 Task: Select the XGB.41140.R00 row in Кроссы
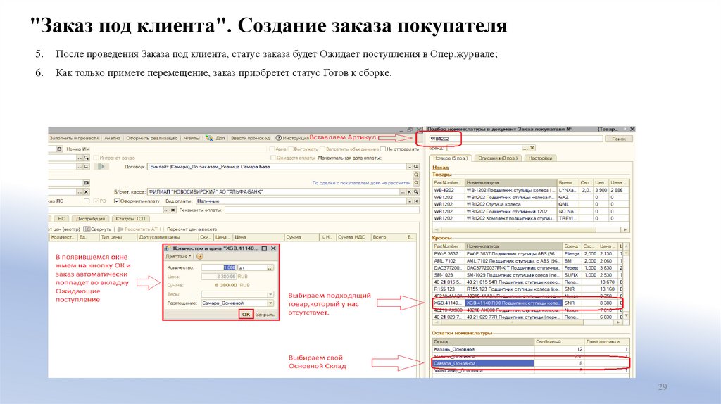click(527, 303)
